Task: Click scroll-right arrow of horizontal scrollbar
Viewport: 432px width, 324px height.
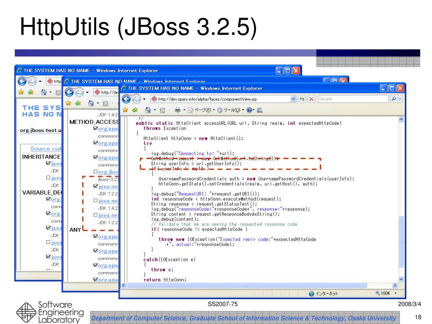Action: [395, 286]
